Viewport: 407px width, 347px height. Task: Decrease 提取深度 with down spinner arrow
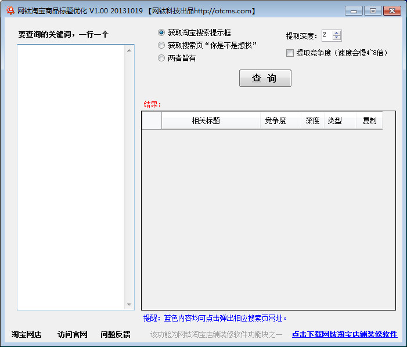(x=337, y=38)
